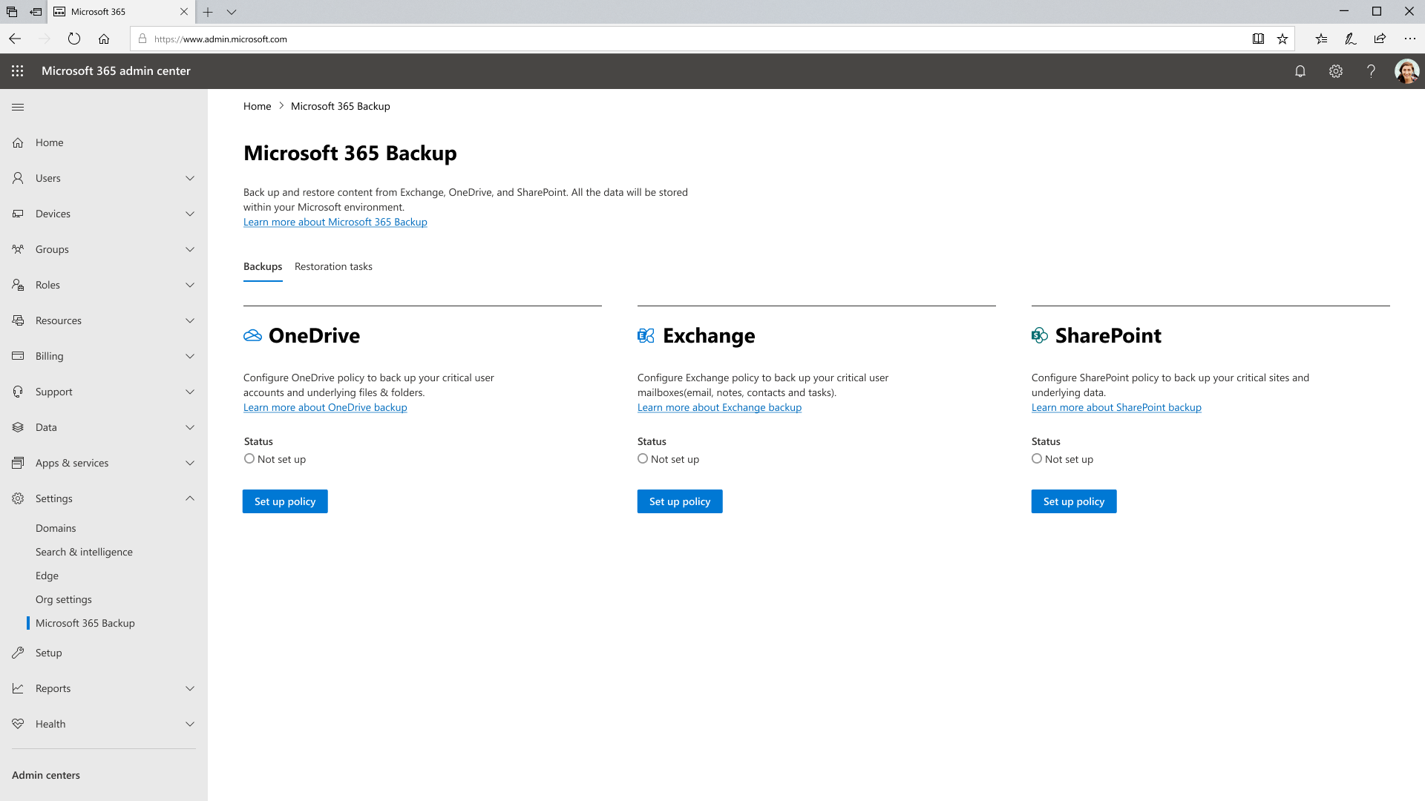The width and height of the screenshot is (1425, 801).
Task: Expand the Reports section chevron
Action: [x=190, y=688]
